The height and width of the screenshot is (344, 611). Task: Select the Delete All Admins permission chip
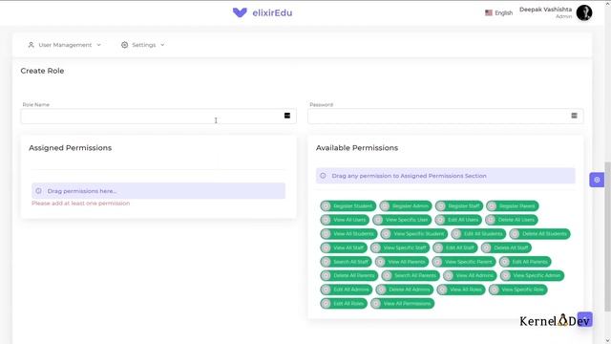point(405,290)
